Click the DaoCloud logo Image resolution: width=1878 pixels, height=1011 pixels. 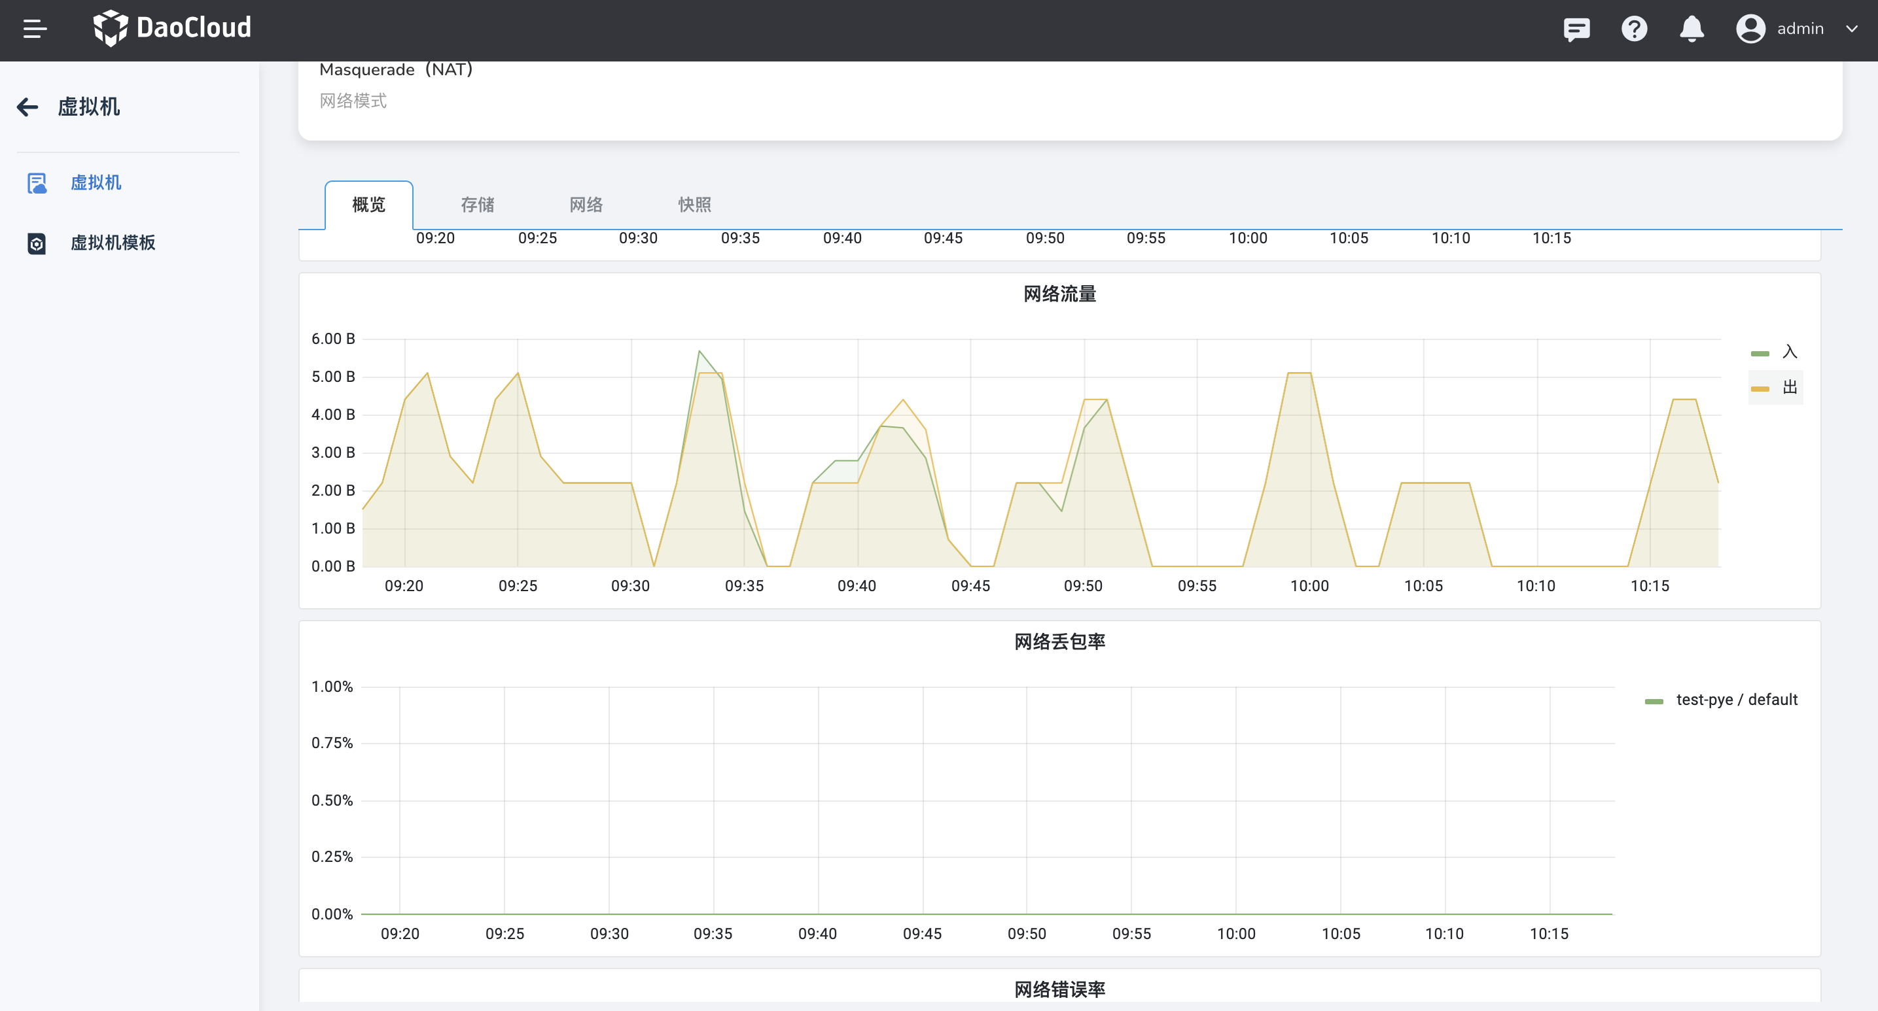(x=172, y=28)
